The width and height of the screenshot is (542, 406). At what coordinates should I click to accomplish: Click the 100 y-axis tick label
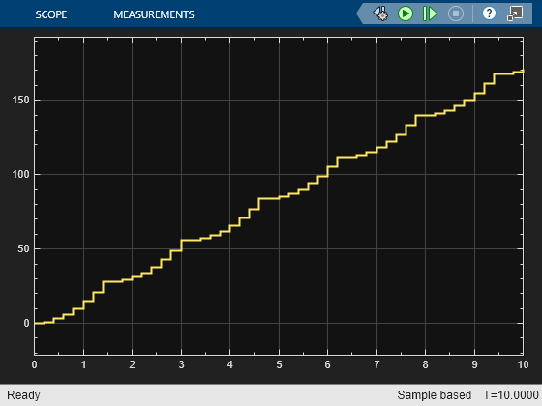point(21,174)
